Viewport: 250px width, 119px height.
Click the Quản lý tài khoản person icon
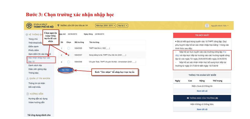(x=27, y=79)
